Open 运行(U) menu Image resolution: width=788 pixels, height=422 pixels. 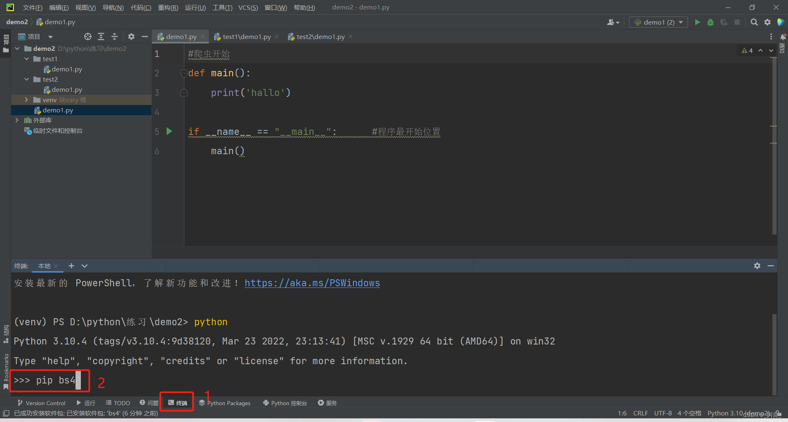195,7
